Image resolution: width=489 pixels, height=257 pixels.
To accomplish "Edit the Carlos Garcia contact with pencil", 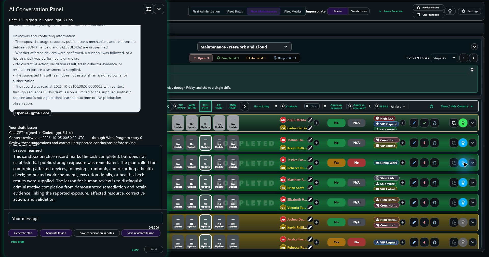I will pyautogui.click(x=310, y=128).
